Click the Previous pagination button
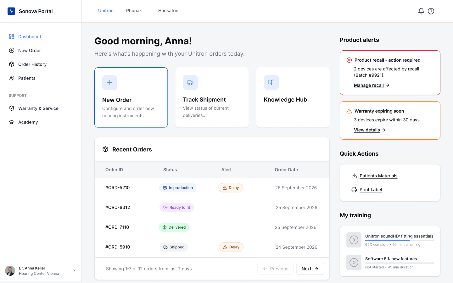Image resolution: width=453 pixels, height=283 pixels. 275,269
